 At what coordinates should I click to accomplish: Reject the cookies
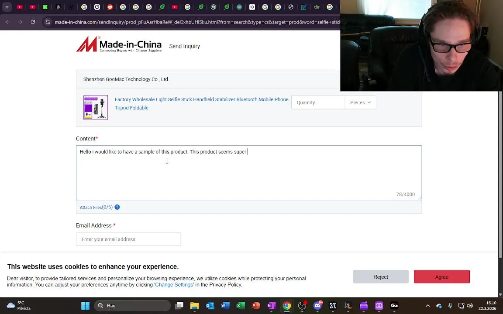pos(380,277)
